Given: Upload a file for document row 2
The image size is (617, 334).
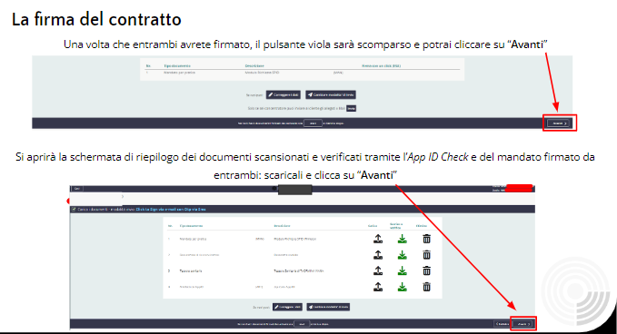Looking at the screenshot, I should [x=378, y=255].
